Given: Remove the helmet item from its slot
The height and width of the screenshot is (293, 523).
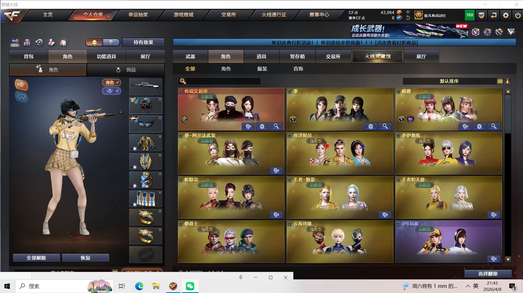Looking at the screenshot, I should coord(160,99).
